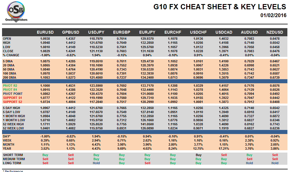Click the 01/02/2016 date text

click(273, 15)
